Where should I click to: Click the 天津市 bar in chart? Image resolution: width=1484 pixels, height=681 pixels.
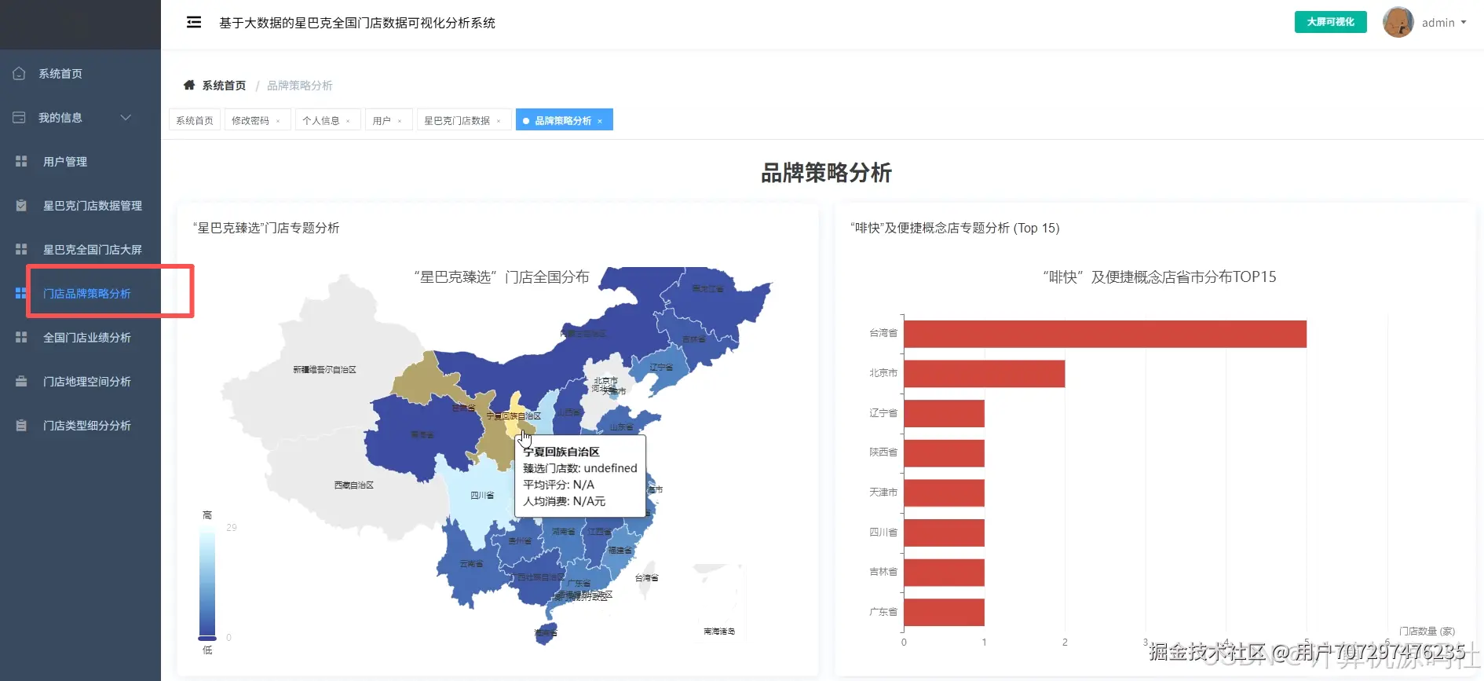click(945, 492)
